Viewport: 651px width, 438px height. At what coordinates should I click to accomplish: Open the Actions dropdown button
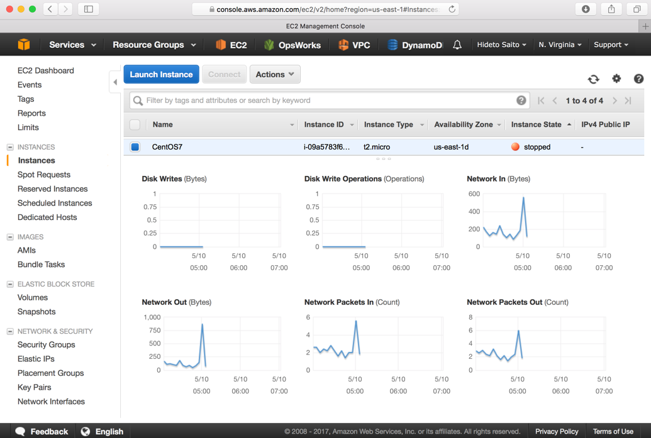(275, 74)
